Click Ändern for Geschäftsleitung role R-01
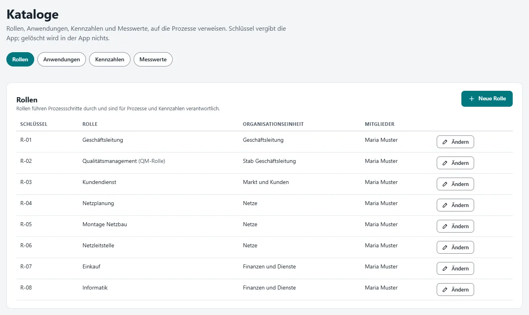The width and height of the screenshot is (529, 315). coord(455,142)
